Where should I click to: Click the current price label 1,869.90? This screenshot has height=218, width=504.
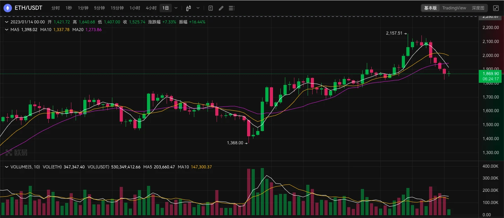click(491, 74)
